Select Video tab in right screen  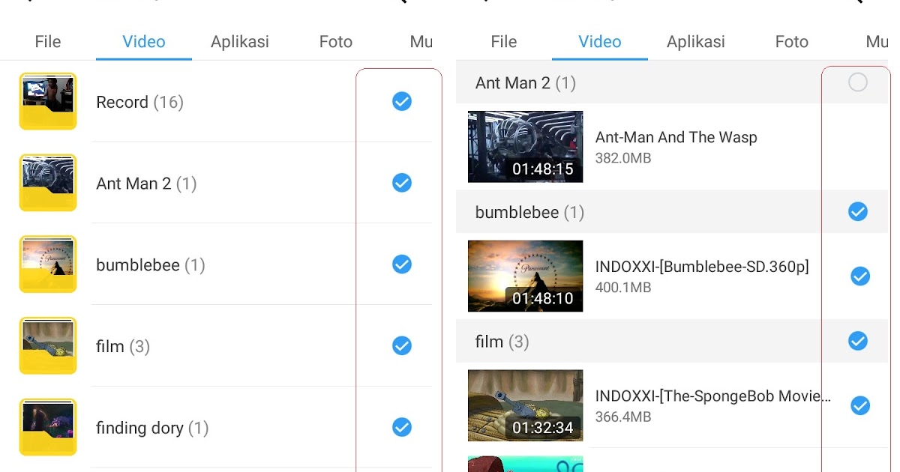600,42
